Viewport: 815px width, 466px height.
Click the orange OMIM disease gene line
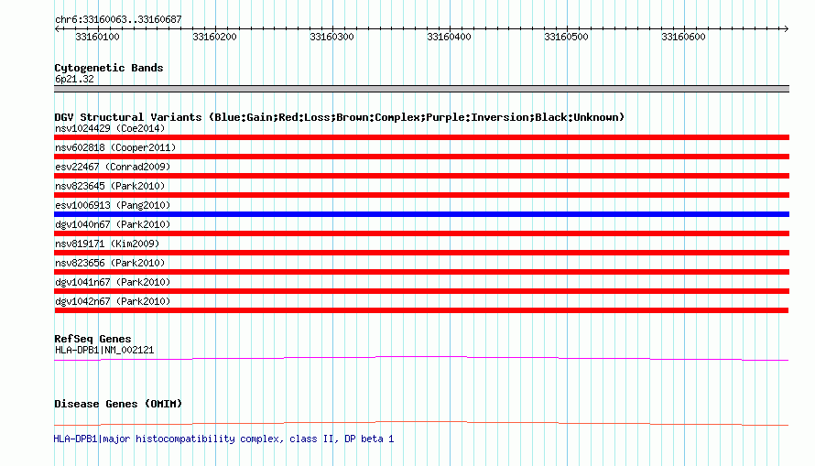[x=421, y=423]
